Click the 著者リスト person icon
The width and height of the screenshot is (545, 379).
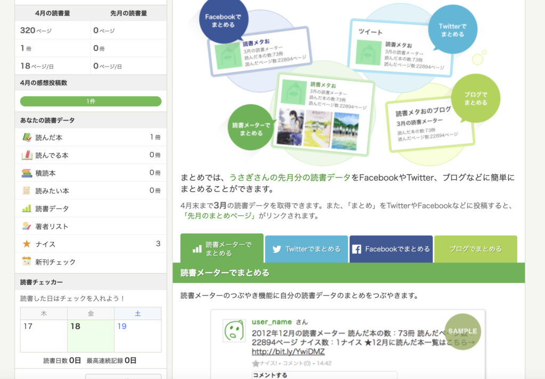point(27,226)
